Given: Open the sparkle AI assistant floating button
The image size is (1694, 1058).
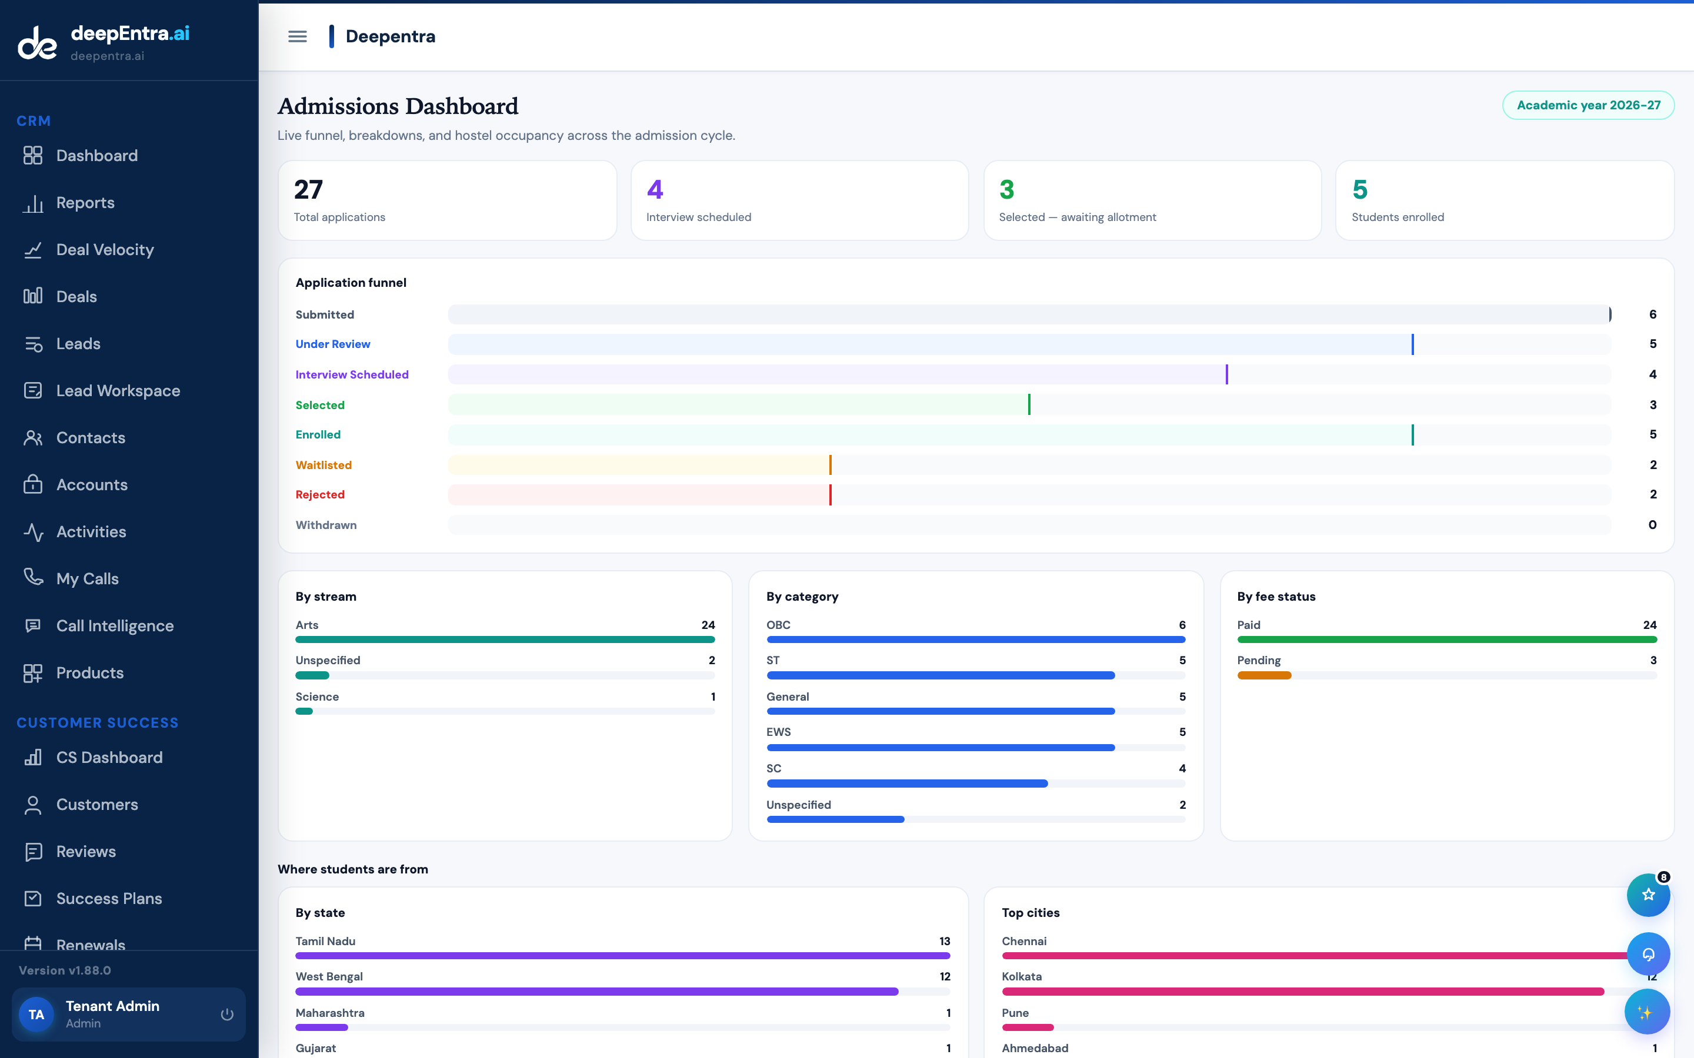Looking at the screenshot, I should [1646, 1012].
